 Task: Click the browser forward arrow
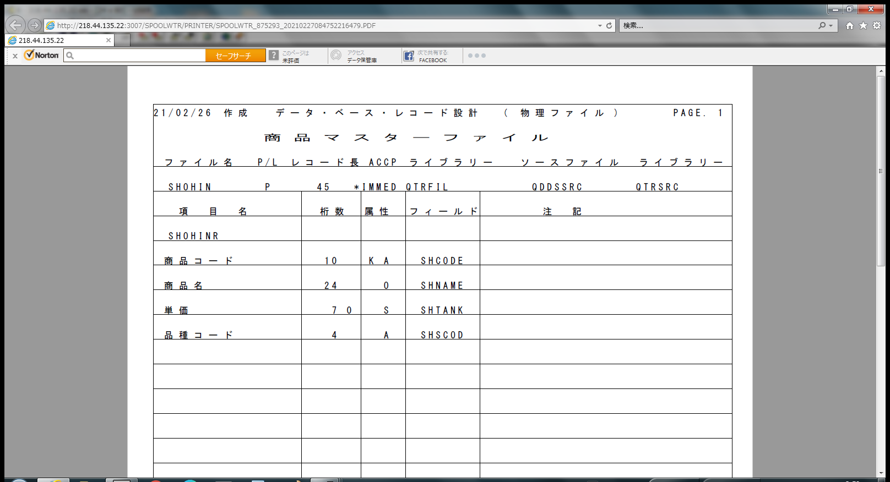(x=34, y=25)
